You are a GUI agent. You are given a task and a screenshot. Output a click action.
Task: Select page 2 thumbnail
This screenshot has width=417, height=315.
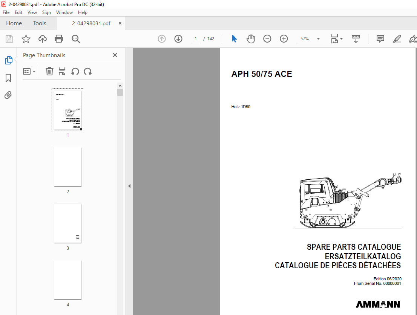pos(68,167)
